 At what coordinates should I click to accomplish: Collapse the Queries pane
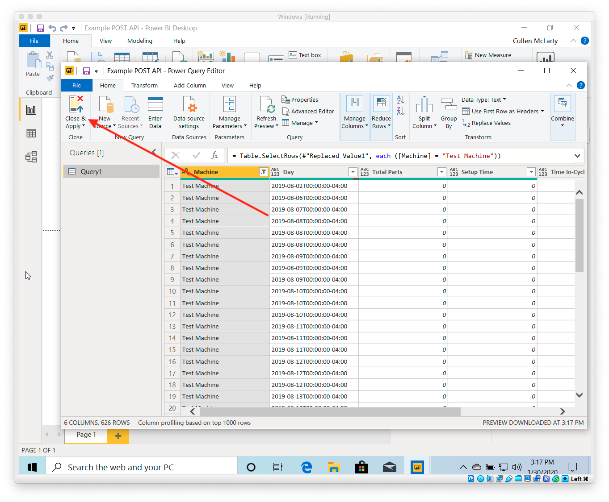pyautogui.click(x=154, y=152)
